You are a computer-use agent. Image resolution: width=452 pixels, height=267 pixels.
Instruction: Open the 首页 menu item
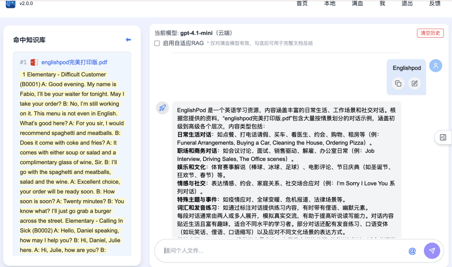click(x=302, y=3)
